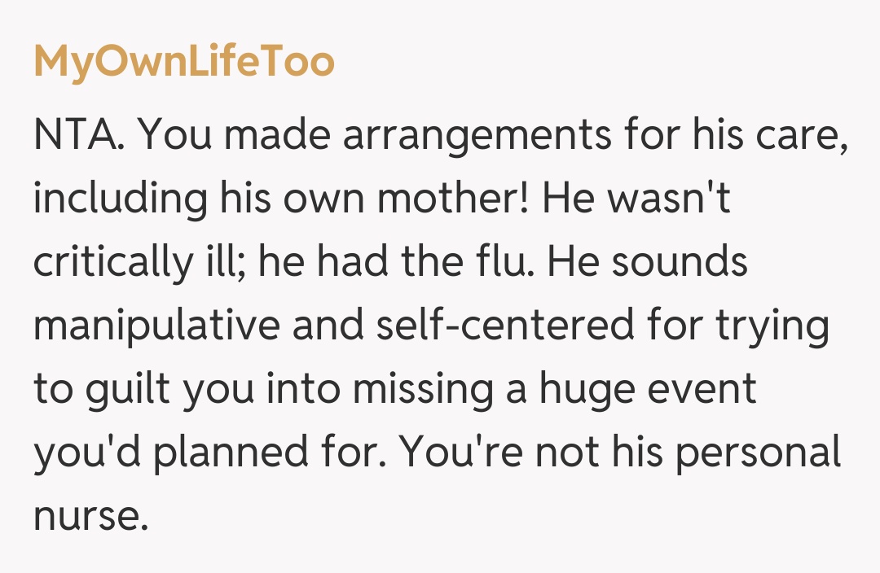Click the word "arrangements" in the comment

475,135
